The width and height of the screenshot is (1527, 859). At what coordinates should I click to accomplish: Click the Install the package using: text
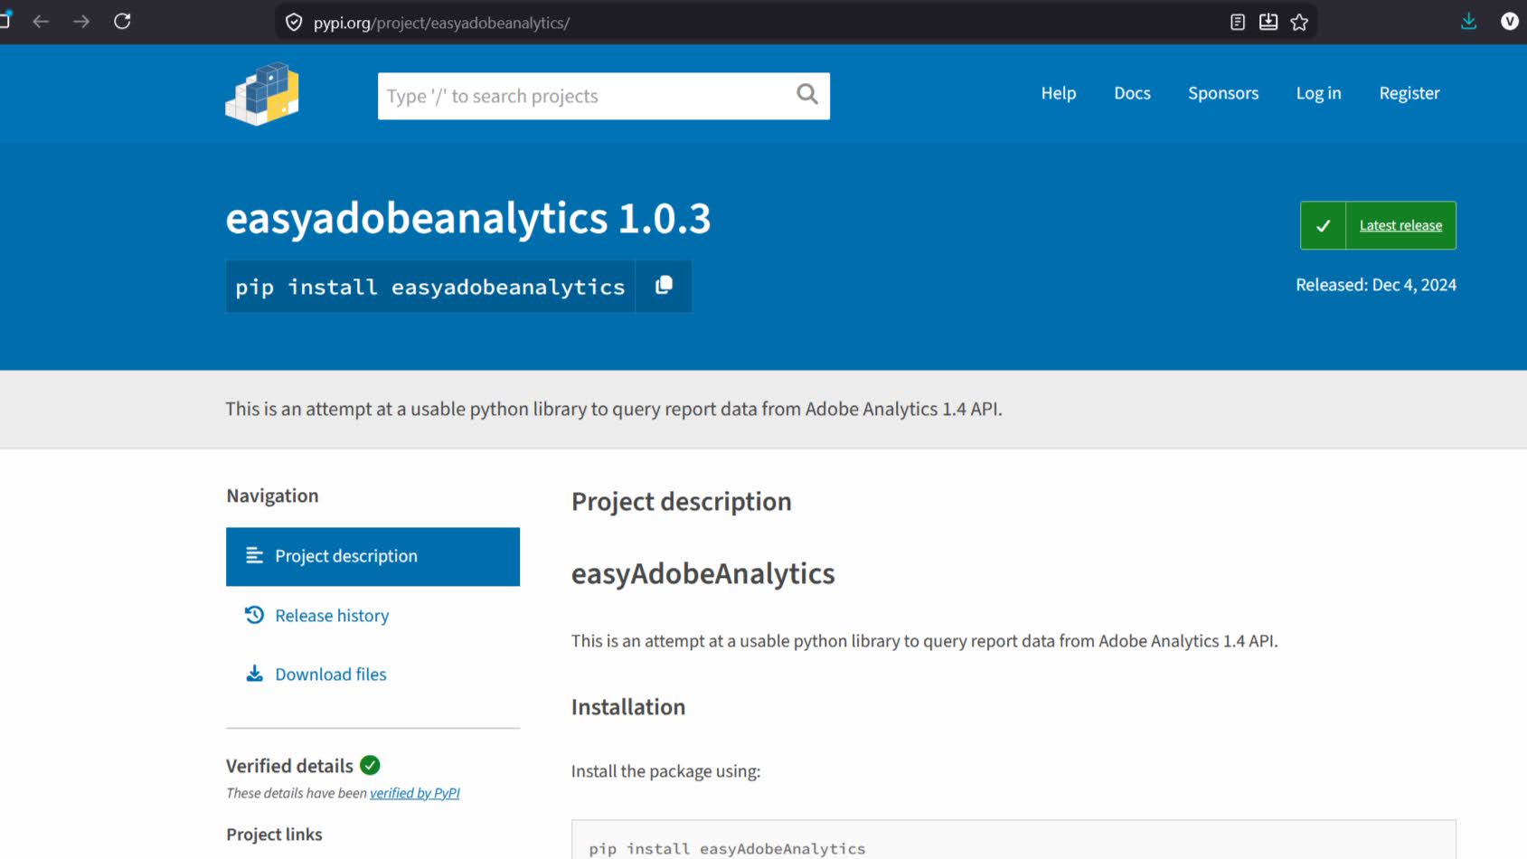(666, 771)
